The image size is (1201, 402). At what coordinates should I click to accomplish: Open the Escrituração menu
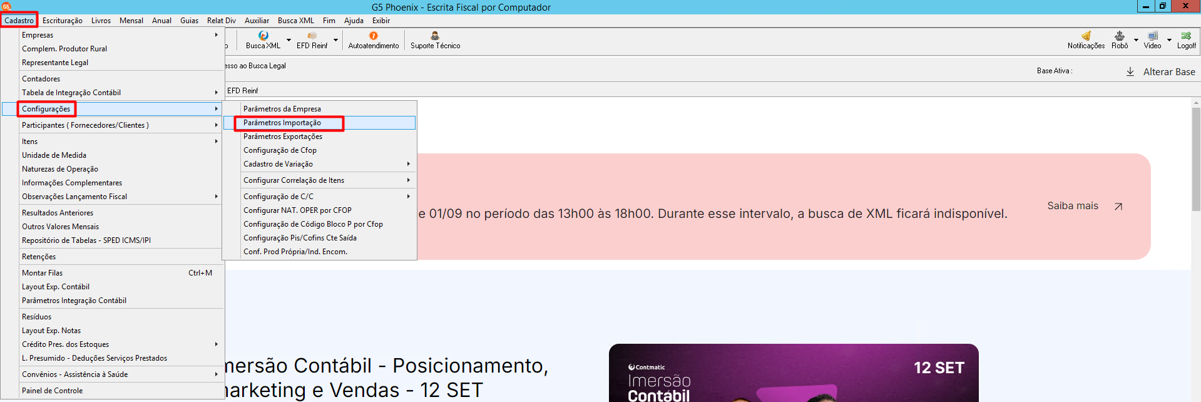(63, 21)
